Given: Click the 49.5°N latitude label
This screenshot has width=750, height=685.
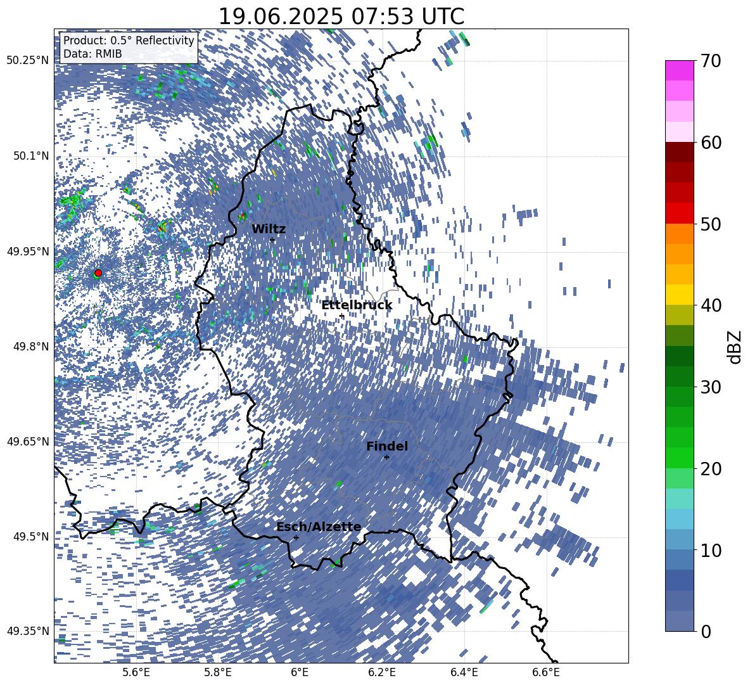Looking at the screenshot, I should coord(32,536).
